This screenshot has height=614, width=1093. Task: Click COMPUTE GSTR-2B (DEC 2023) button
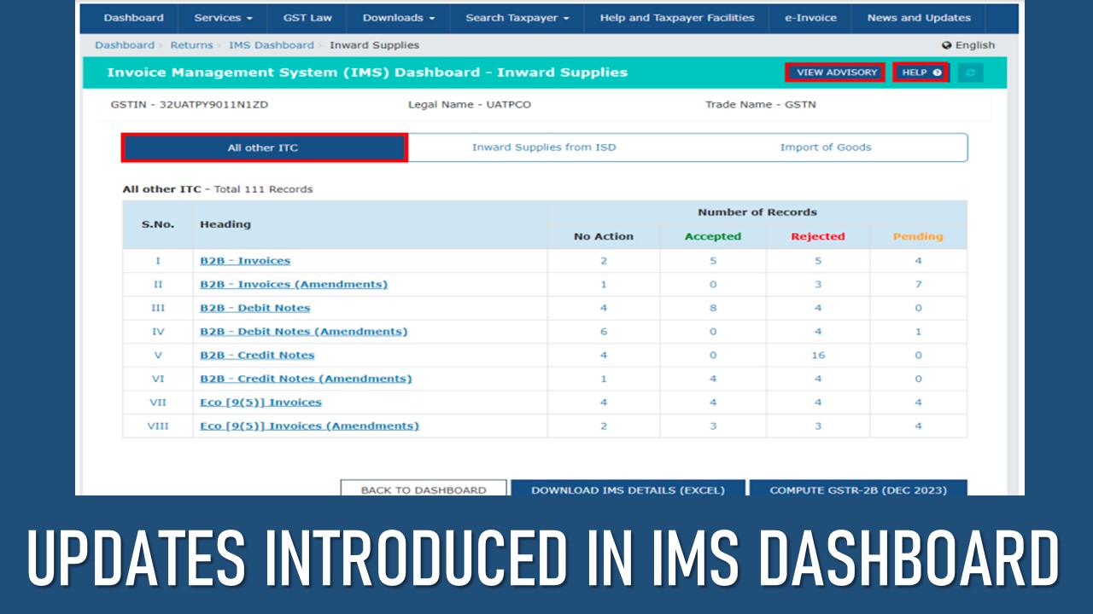click(858, 489)
